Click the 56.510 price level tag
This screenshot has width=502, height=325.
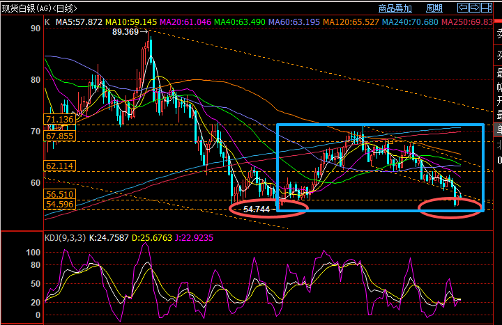click(59, 194)
